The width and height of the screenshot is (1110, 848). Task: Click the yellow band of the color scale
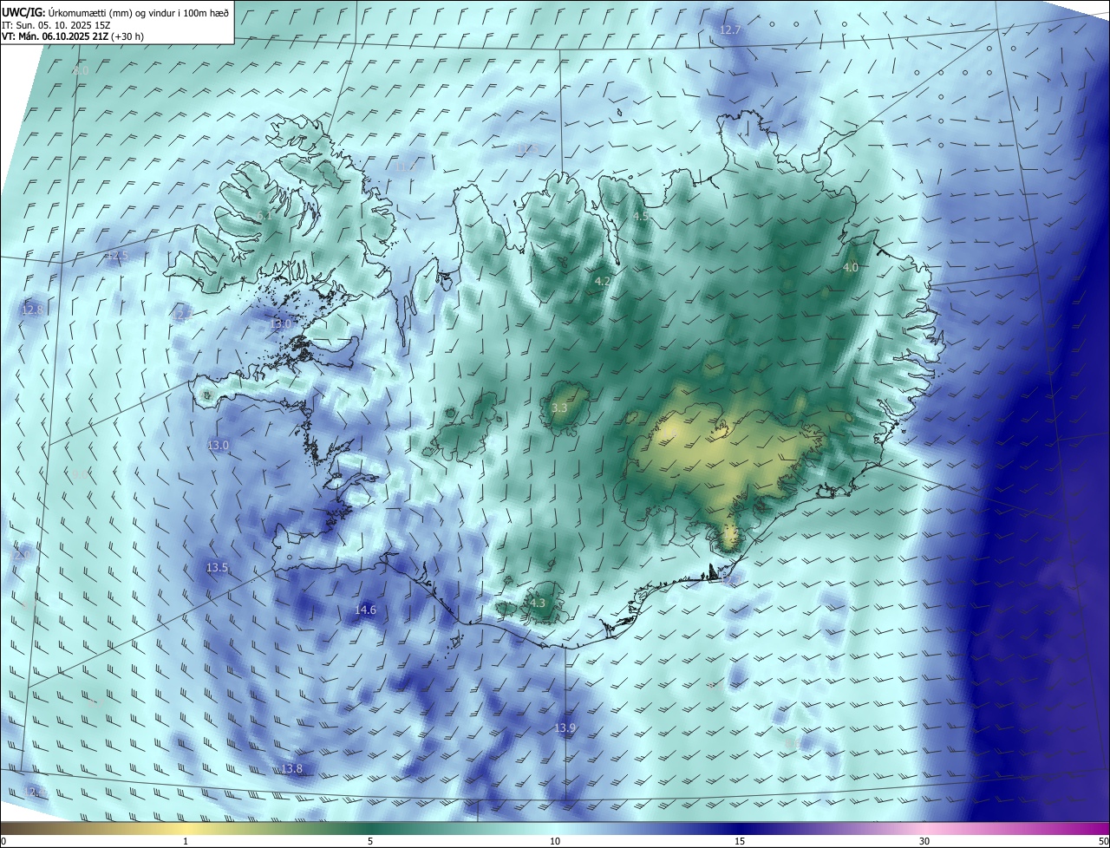pyautogui.click(x=186, y=828)
